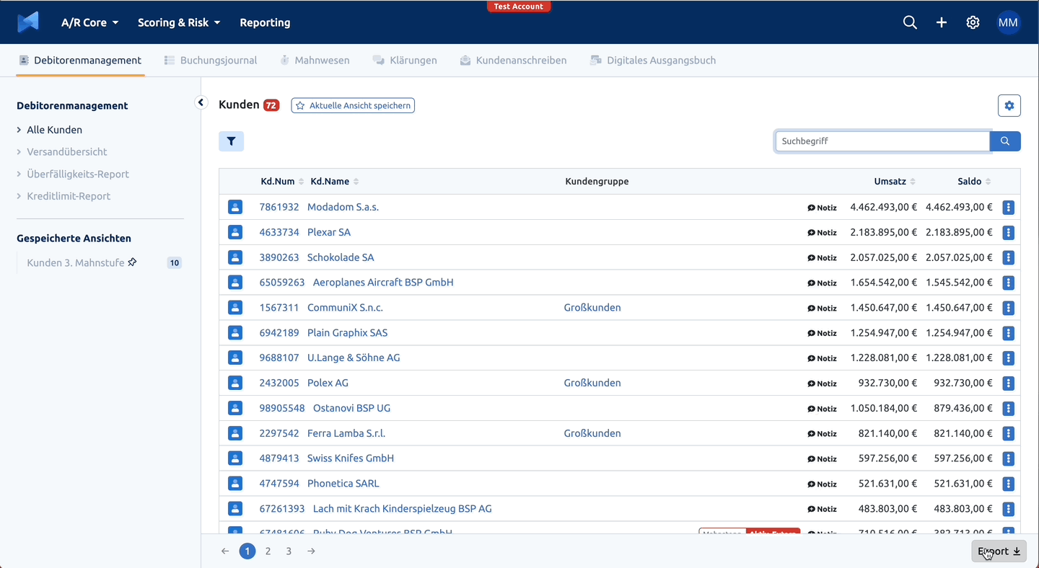1039x568 pixels.
Task: Switch to Buchungsjournal tab
Action: point(211,61)
